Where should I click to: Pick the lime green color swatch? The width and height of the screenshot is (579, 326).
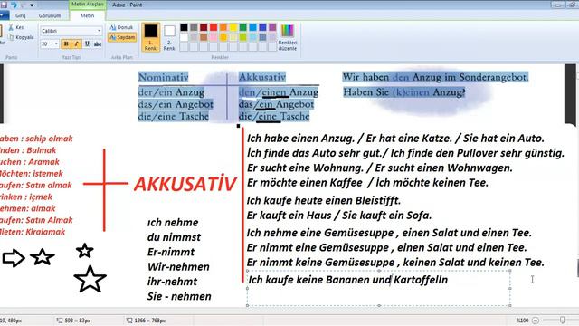[x=243, y=37]
